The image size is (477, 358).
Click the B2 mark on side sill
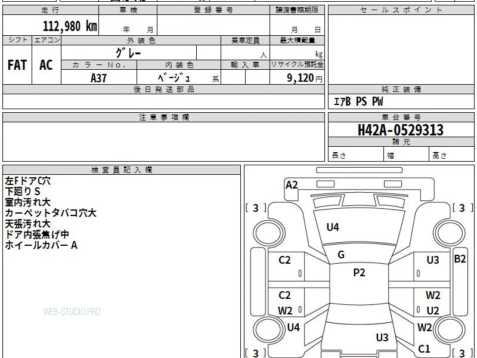pos(460,259)
